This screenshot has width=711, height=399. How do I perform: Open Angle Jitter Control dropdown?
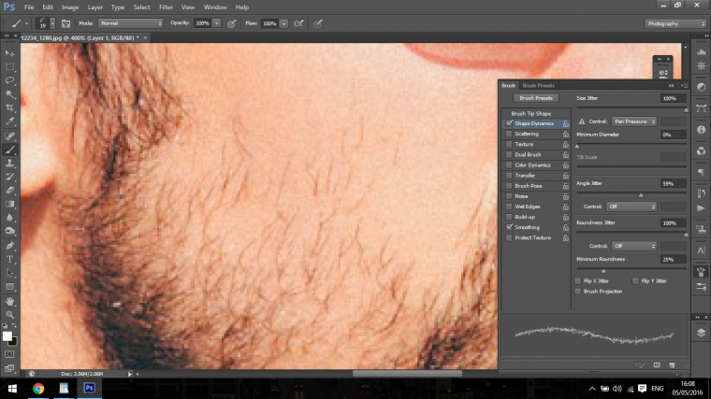tap(631, 207)
